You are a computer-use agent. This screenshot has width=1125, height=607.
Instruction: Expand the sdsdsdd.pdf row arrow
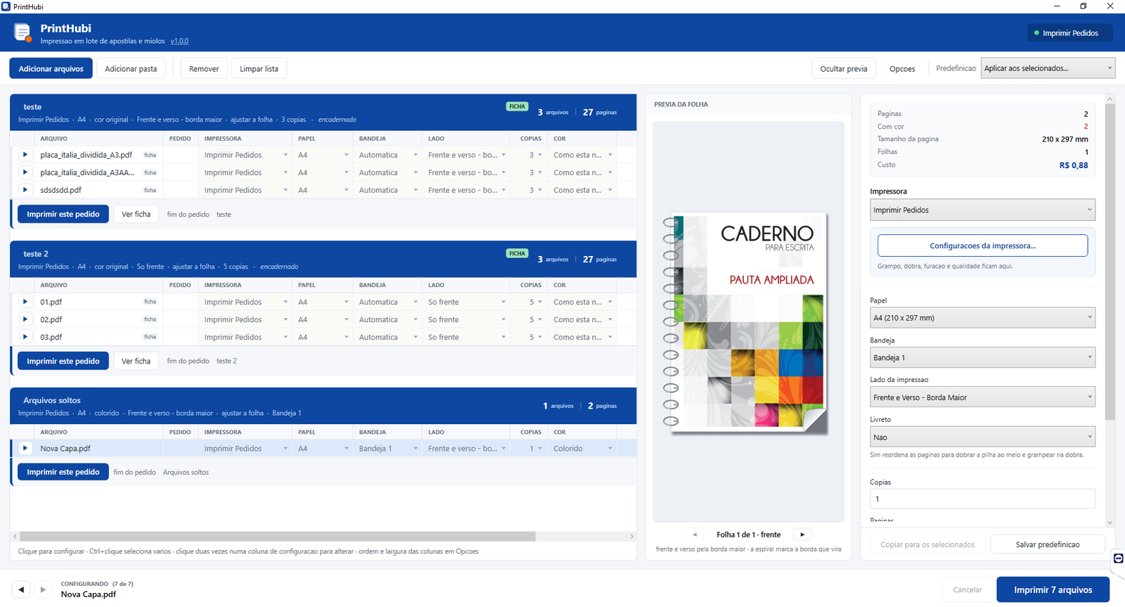[25, 190]
